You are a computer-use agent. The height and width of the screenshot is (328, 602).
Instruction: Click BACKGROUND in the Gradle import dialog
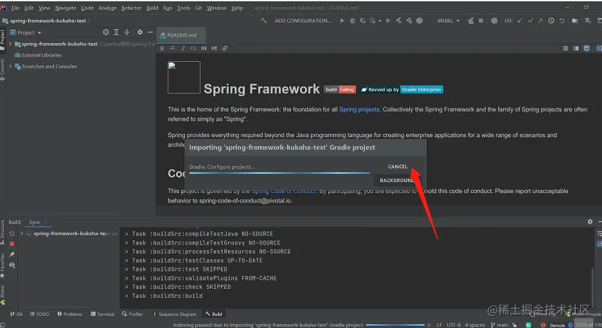[x=396, y=180]
